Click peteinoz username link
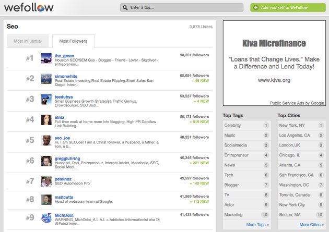This screenshot has height=232, width=329. (x=63, y=179)
